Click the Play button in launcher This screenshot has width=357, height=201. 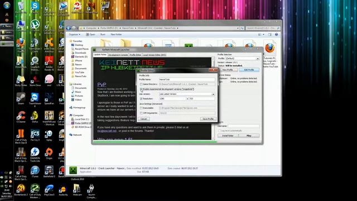249,136
